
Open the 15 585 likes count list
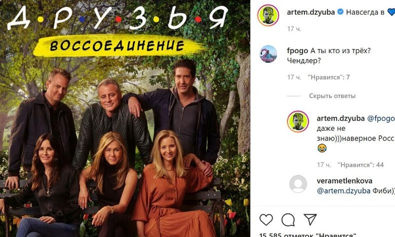pyautogui.click(x=307, y=235)
